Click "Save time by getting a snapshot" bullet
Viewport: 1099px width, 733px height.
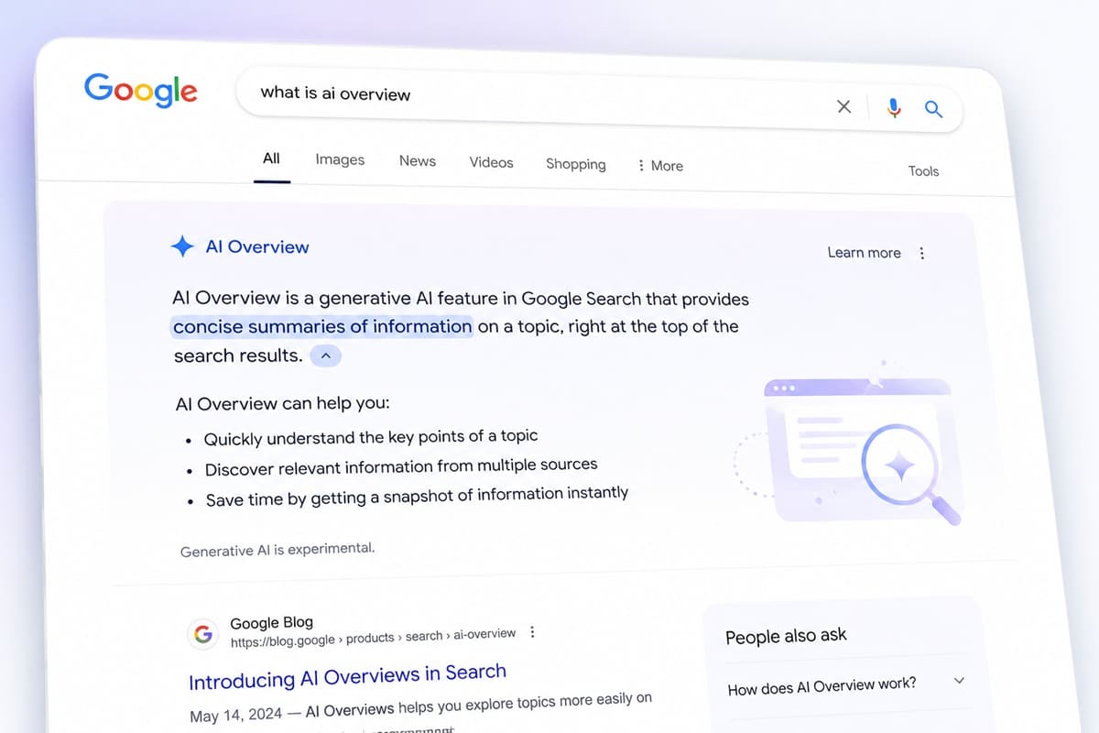[x=417, y=497]
